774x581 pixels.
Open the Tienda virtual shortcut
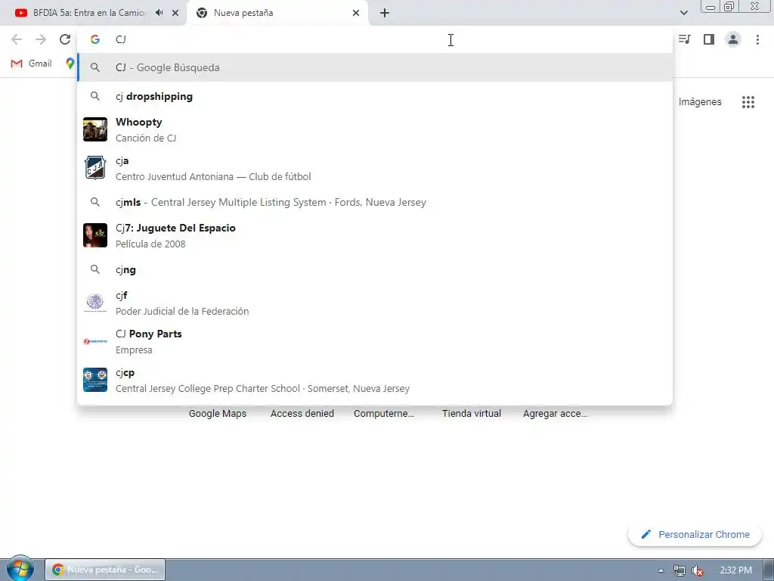(472, 414)
